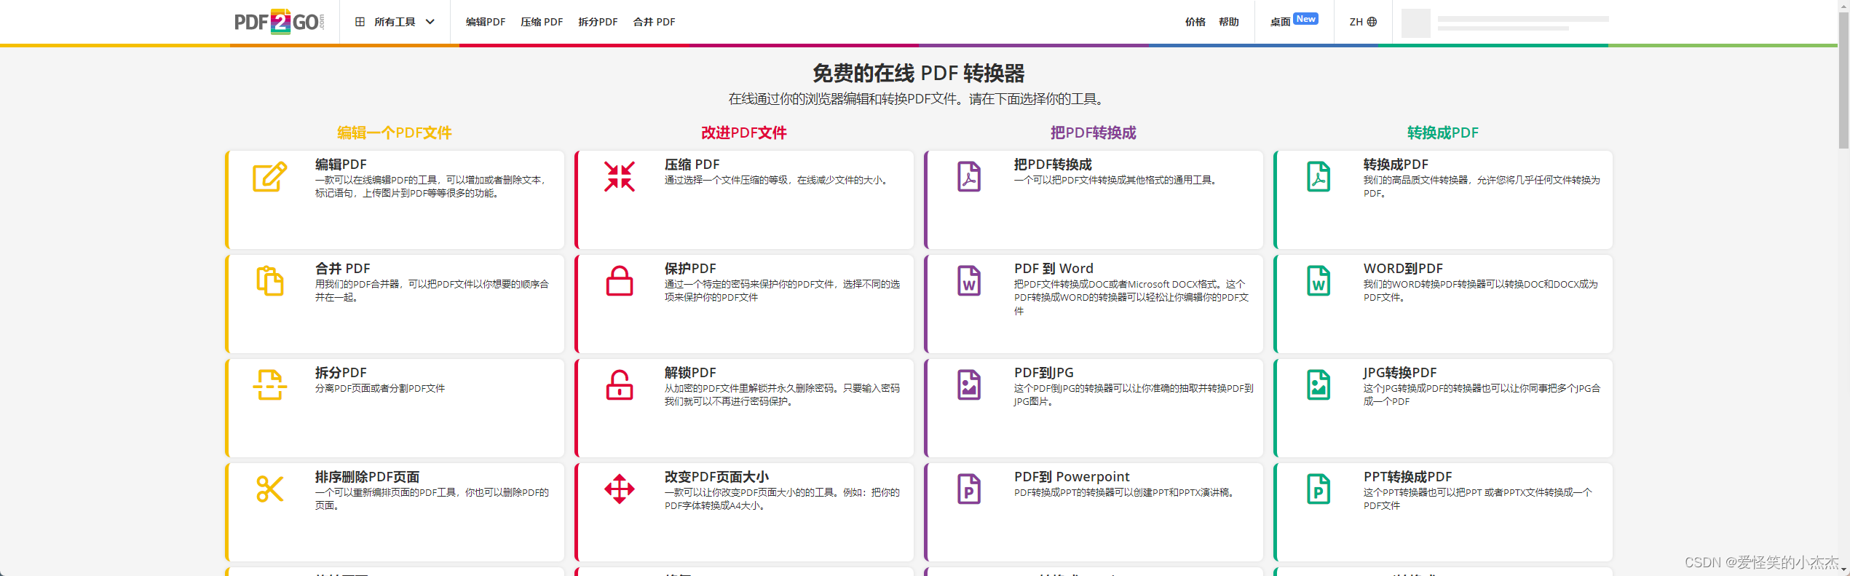Go to the 价格 pricing page
Viewport: 1850px width, 576px height.
point(1195,22)
